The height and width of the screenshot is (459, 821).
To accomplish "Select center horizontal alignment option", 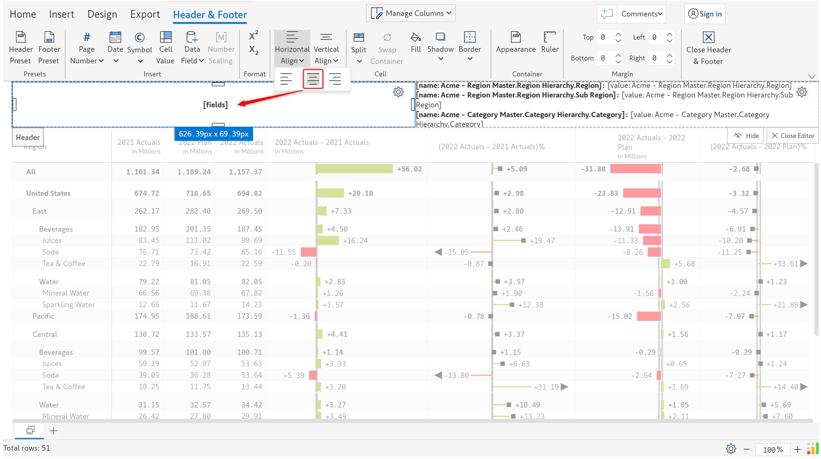I will pos(313,79).
